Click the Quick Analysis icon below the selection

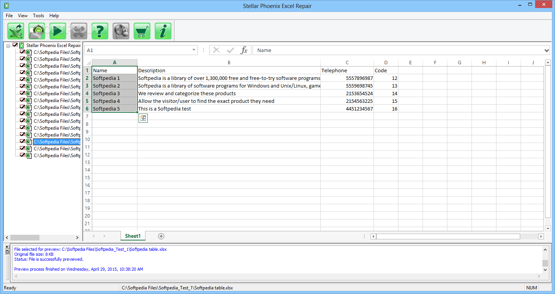click(x=142, y=119)
